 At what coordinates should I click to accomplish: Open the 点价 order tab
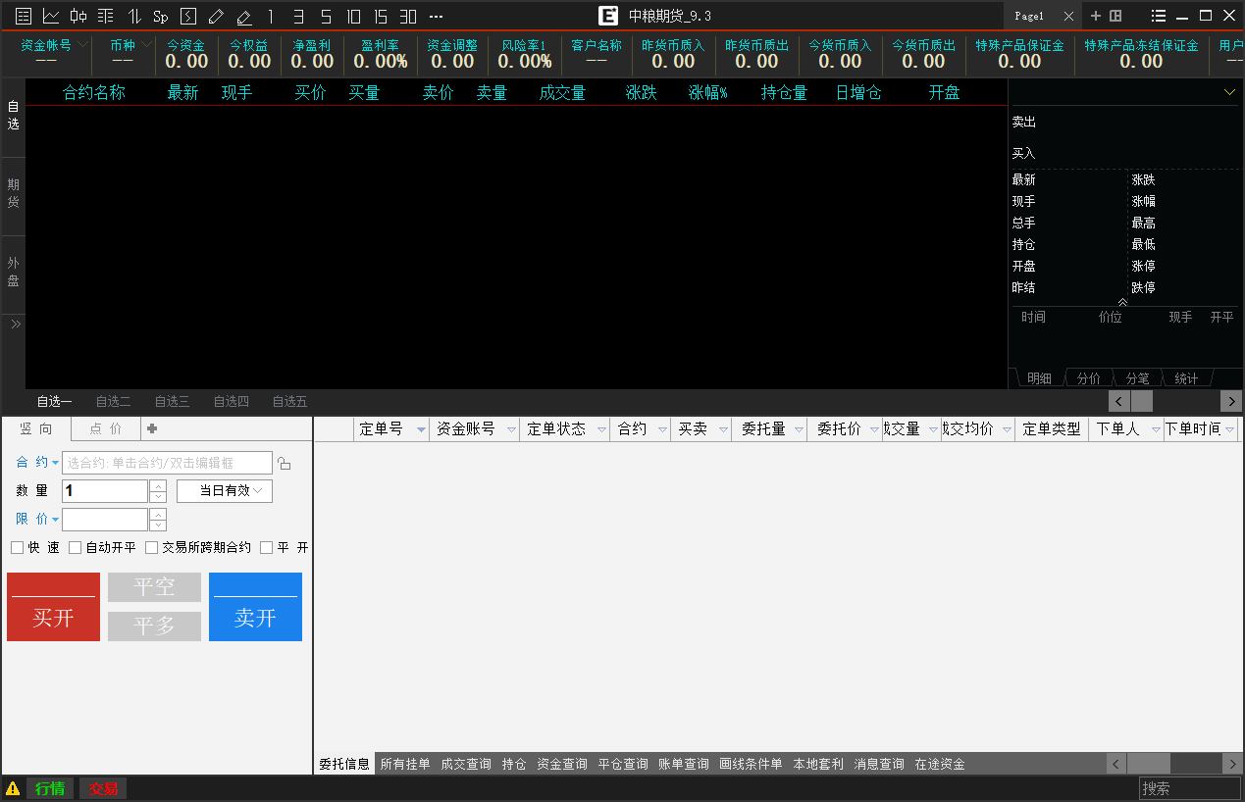click(106, 428)
